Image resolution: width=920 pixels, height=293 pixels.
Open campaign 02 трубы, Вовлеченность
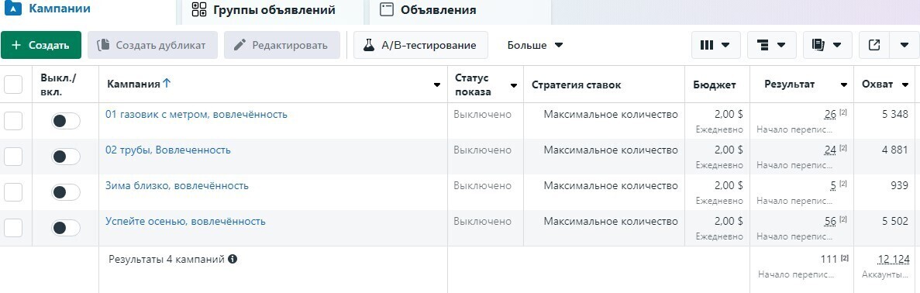(168, 150)
